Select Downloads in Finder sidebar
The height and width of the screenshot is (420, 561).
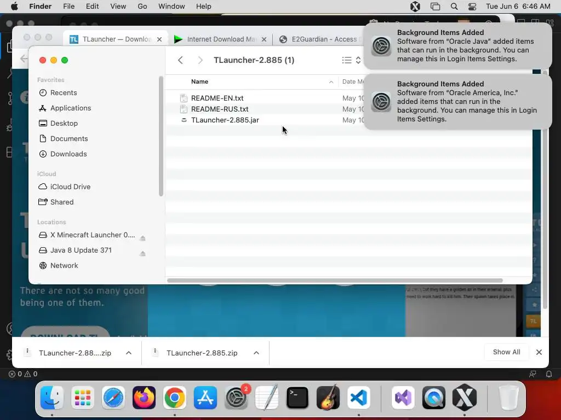click(68, 154)
